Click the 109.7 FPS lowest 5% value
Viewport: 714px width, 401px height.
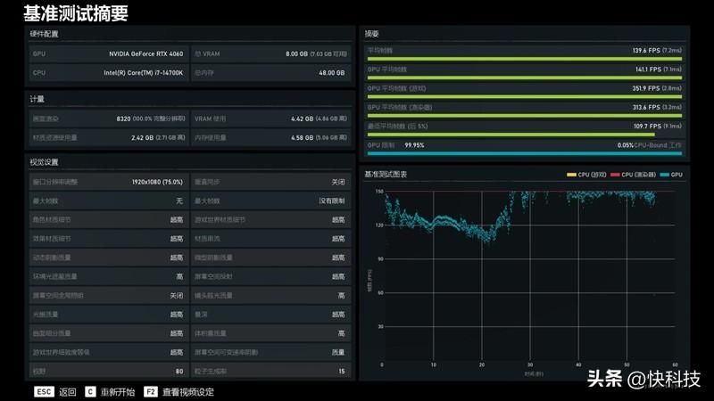[x=647, y=126]
